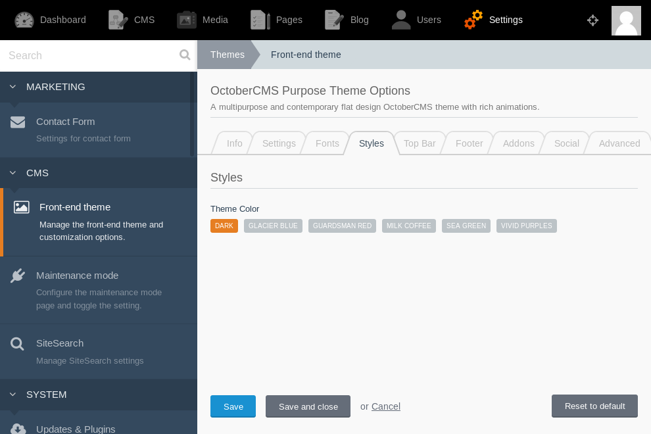Select the MILK COFFEE theme color
This screenshot has width=651, height=434.
point(409,226)
